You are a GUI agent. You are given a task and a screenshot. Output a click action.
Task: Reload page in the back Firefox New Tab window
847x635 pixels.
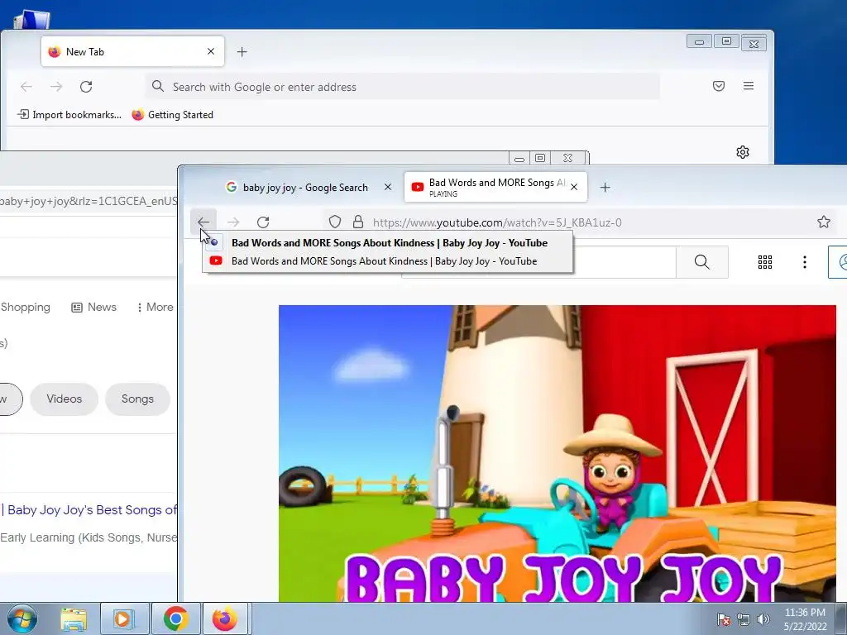point(86,86)
